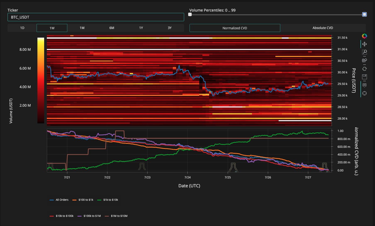Toggle the Hover tooltip tool

tap(365, 85)
